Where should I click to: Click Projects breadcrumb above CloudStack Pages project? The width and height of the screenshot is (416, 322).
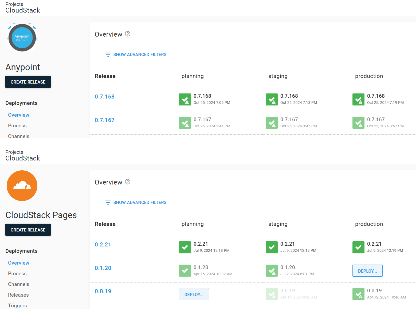(x=14, y=152)
